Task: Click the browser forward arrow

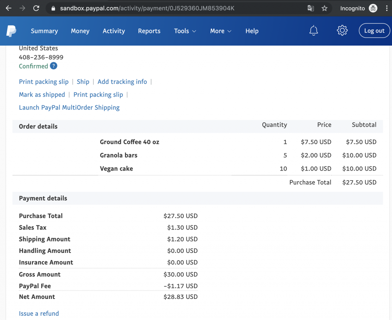Action: click(x=23, y=8)
